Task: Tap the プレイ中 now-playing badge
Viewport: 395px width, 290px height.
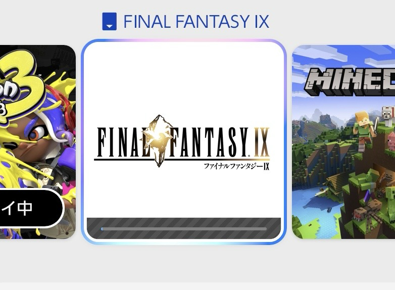Action: [31, 208]
